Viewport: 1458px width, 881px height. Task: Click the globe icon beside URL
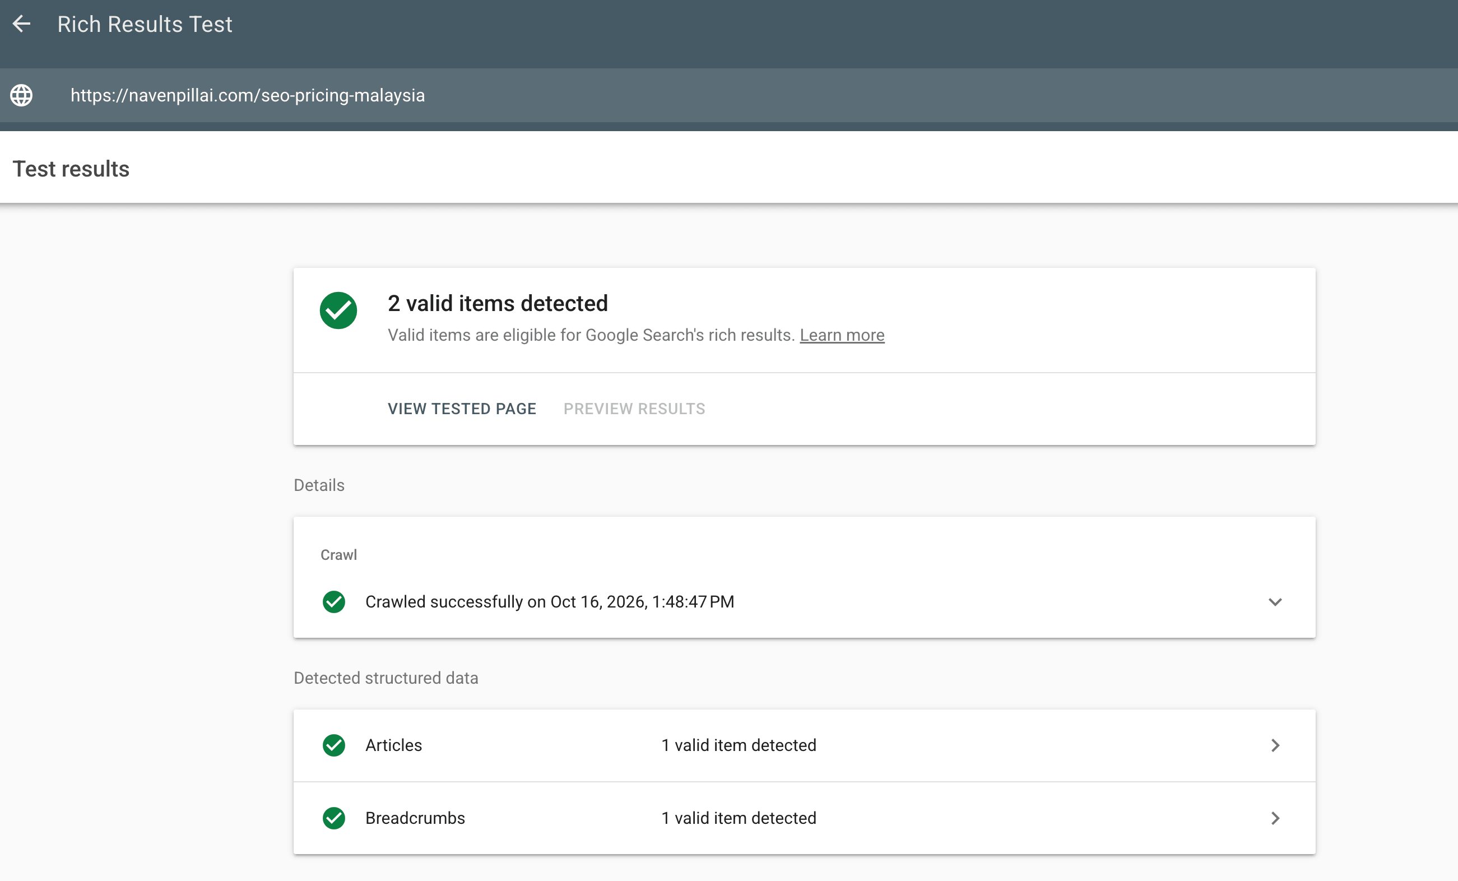(21, 95)
